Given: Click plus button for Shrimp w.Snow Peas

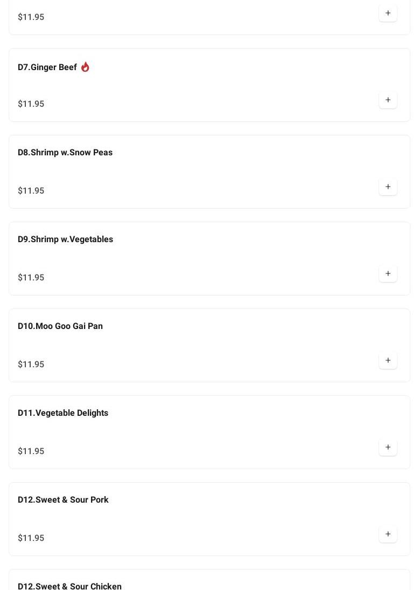Looking at the screenshot, I should pos(388,187).
